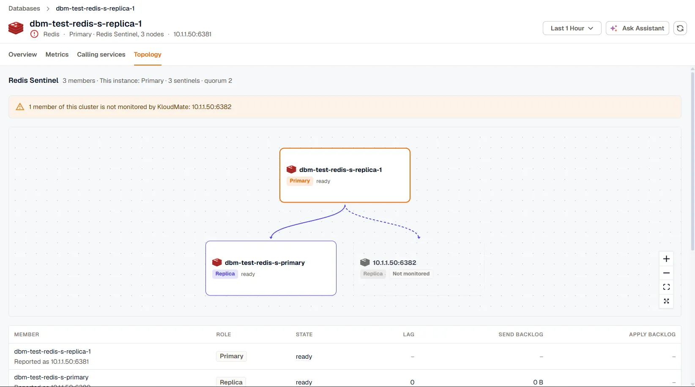Click the breadcrumb chevron separator after Databases
The image size is (695, 387).
[48, 8]
